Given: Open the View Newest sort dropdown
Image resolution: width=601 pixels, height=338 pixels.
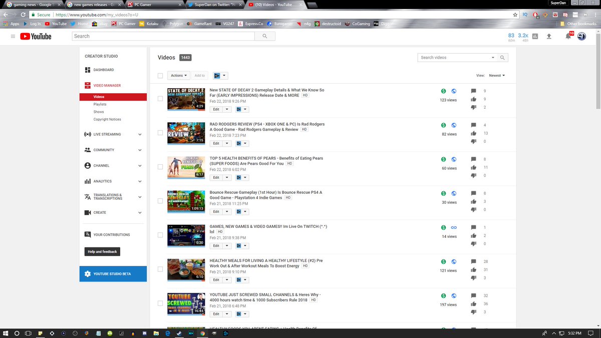Looking at the screenshot, I should pyautogui.click(x=497, y=76).
